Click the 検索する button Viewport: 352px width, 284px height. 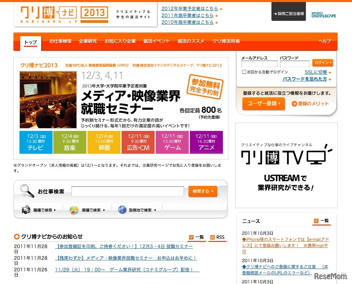click(203, 191)
